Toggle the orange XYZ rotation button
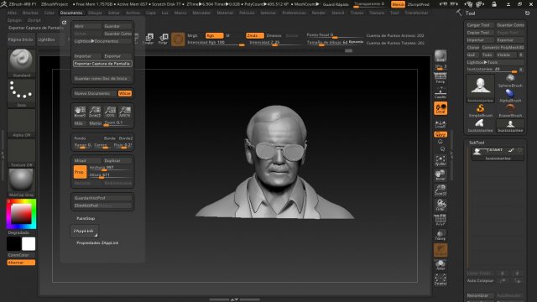The height and width of the screenshot is (302, 537). [x=441, y=134]
